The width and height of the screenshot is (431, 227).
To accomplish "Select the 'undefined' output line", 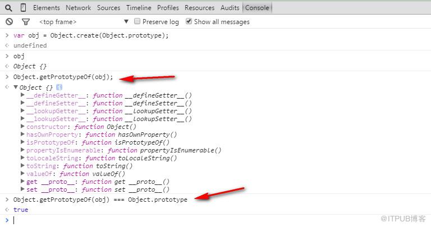I will point(30,45).
